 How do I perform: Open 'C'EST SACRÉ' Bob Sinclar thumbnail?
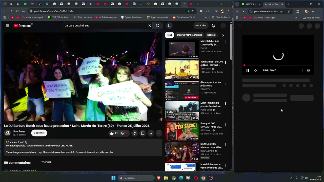pos(182,131)
